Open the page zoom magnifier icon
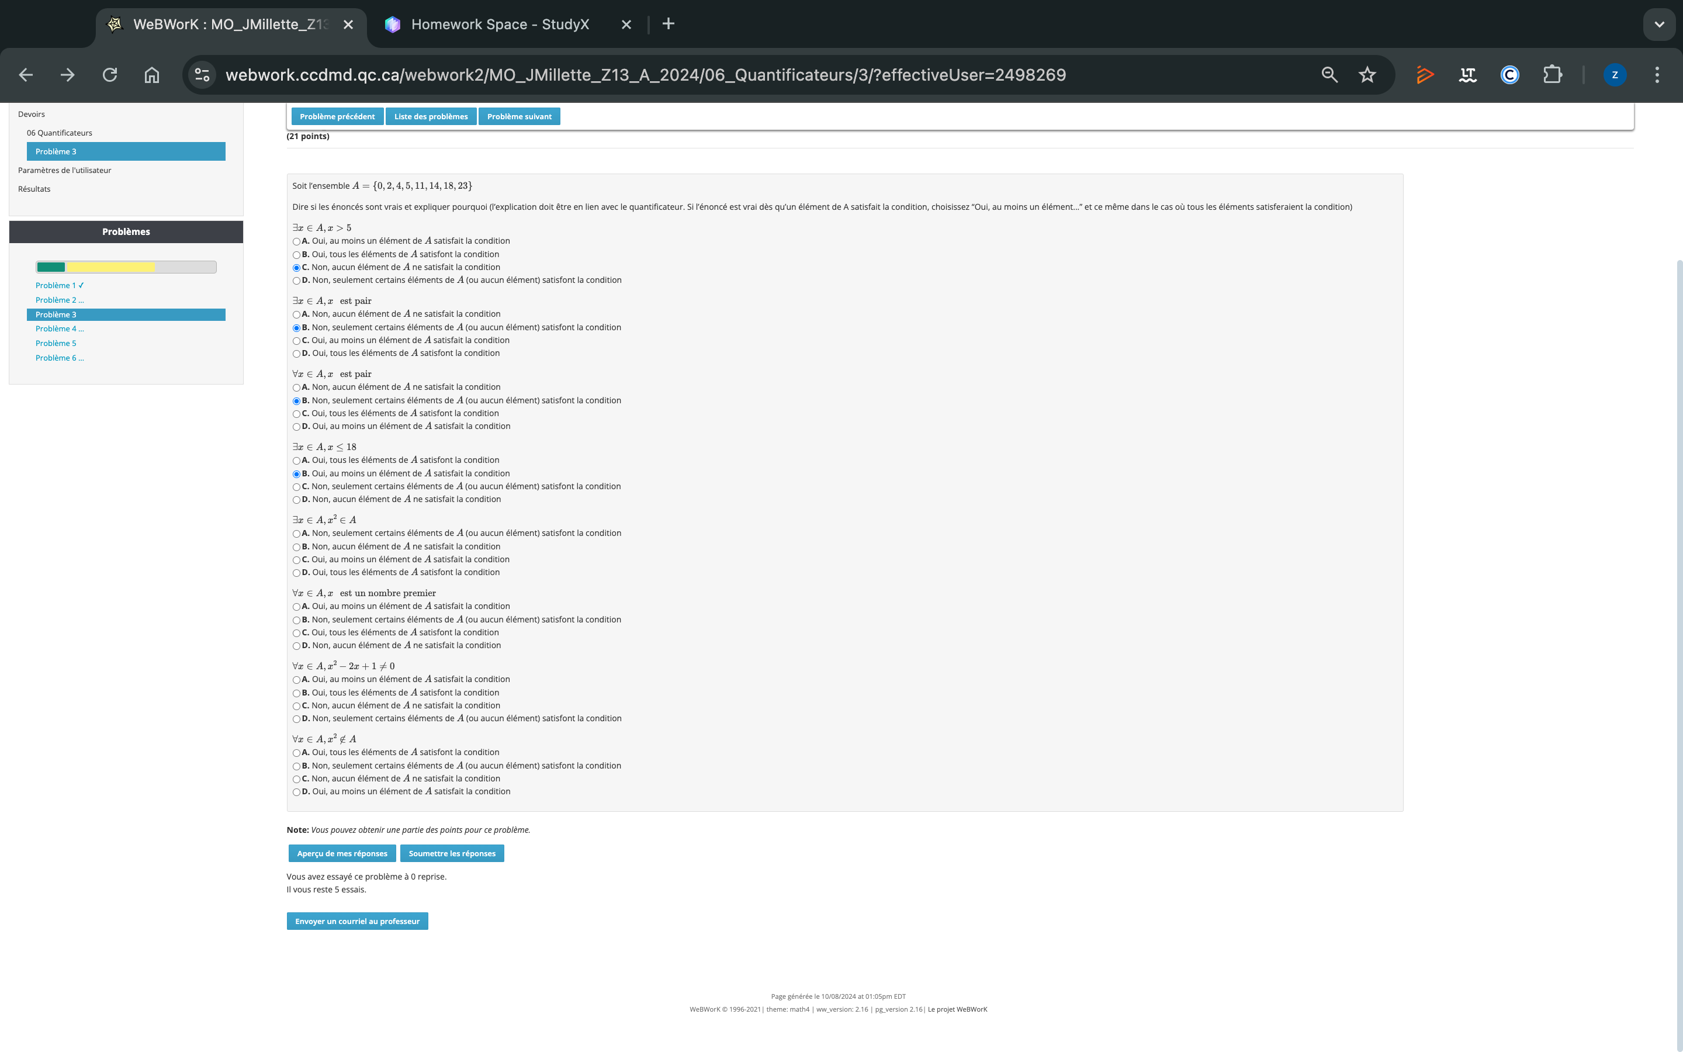 [x=1329, y=75]
